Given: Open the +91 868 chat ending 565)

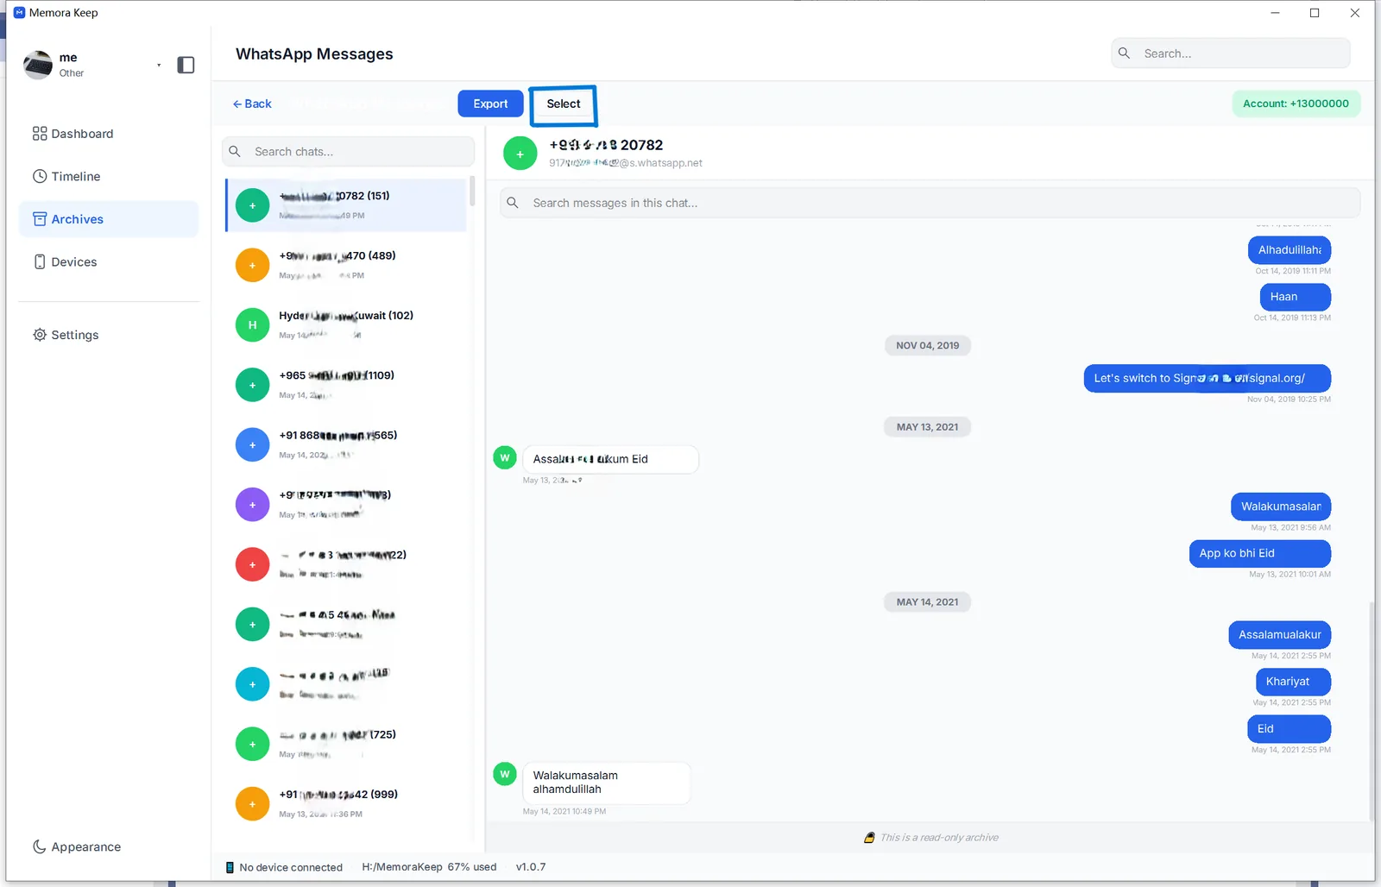Looking at the screenshot, I should click(x=346, y=444).
